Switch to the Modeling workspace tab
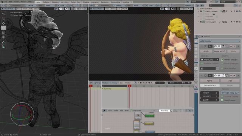The width and height of the screenshot is (242, 136). click(x=46, y=2)
